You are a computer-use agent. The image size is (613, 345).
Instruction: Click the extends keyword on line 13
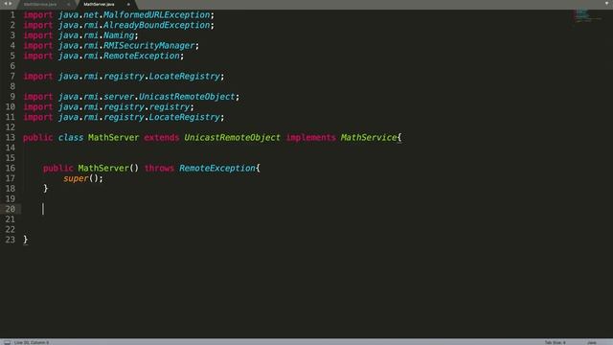162,138
